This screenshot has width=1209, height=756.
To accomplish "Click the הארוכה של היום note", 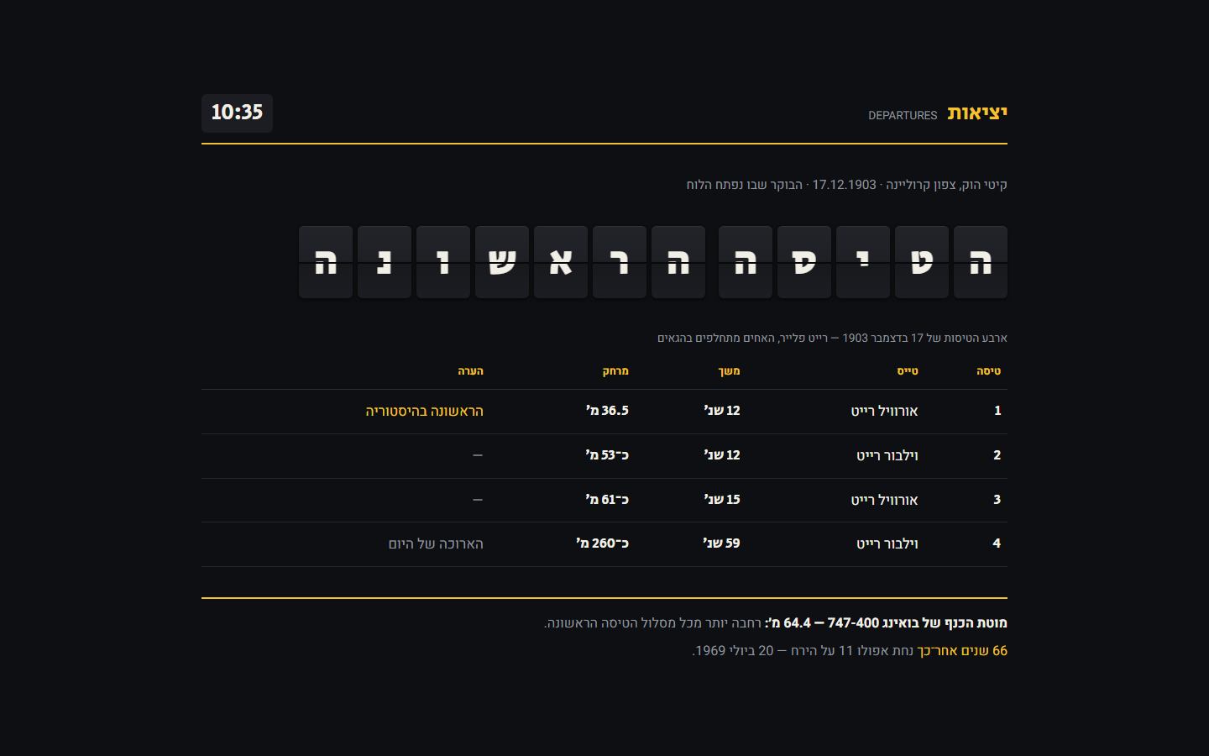I will click(436, 543).
